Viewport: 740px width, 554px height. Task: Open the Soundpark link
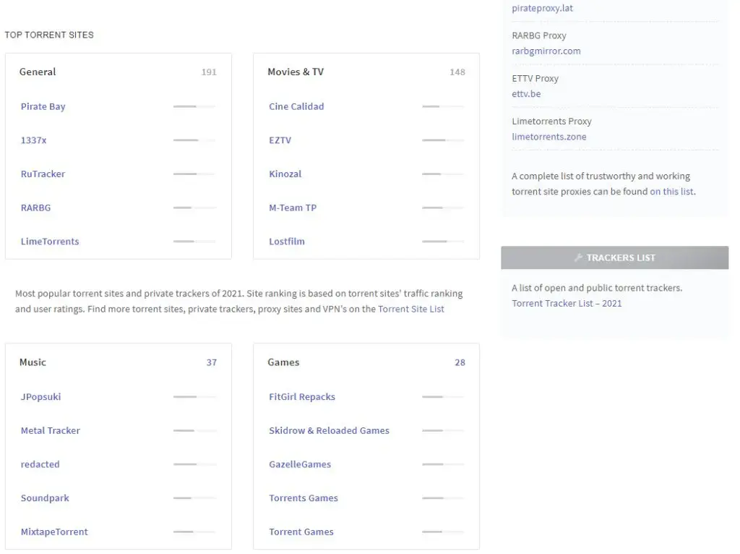[x=45, y=498]
